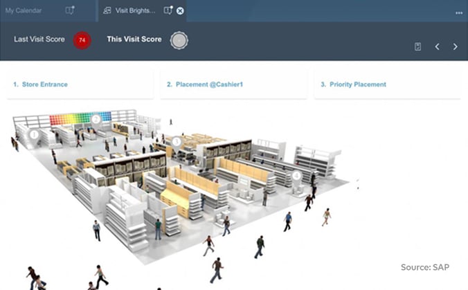The width and height of the screenshot is (468, 290).
Task: Advance to next step with right chevron
Action: pyautogui.click(x=455, y=46)
